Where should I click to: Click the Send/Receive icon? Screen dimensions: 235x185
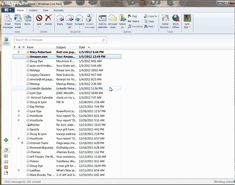pyautogui.click(x=165, y=18)
